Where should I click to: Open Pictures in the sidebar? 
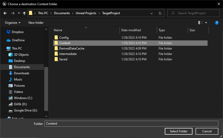19,86
